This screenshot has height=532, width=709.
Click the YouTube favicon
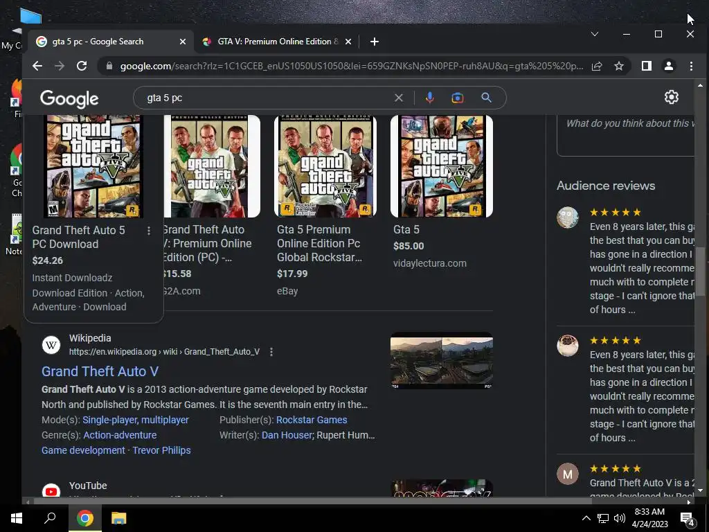point(51,491)
